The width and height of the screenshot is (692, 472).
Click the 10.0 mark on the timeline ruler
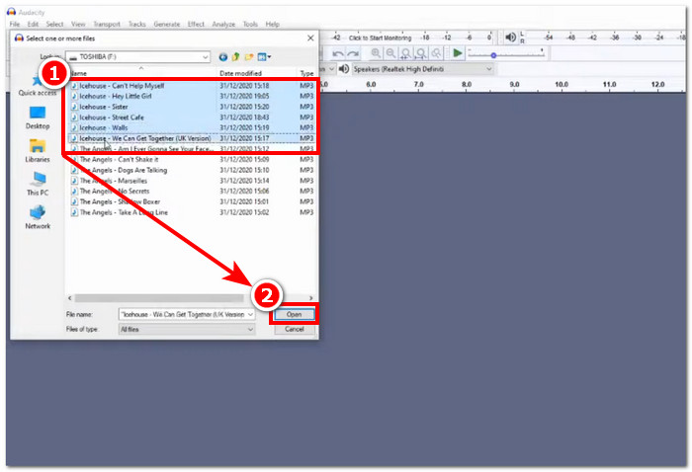[x=562, y=84]
